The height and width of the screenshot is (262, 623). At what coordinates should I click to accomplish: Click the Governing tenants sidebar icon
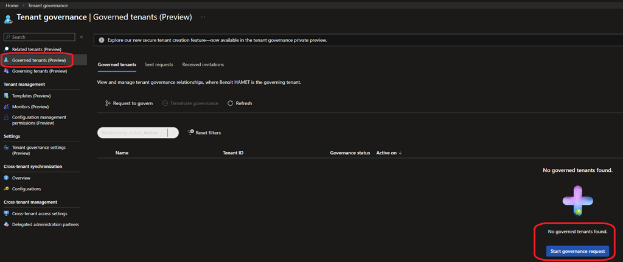[x=7, y=71]
